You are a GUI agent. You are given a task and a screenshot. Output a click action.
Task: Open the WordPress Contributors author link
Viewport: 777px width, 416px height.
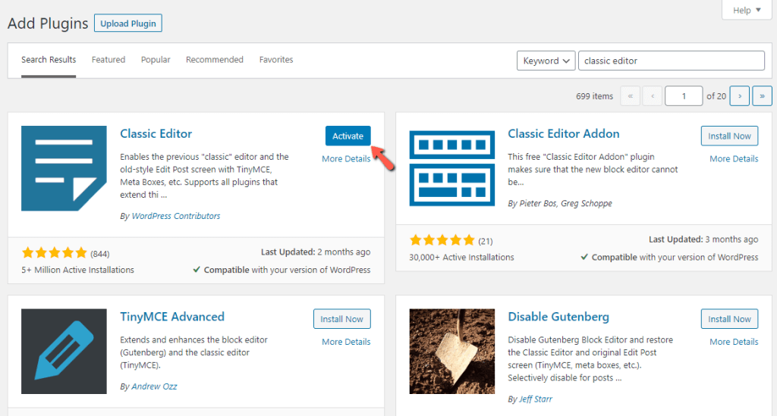[176, 216]
